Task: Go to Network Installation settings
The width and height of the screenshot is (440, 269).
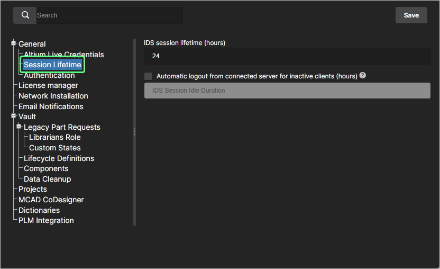Action: [x=53, y=96]
